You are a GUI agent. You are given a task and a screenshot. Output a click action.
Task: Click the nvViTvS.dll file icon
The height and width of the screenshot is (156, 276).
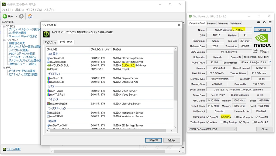(x=49, y=91)
